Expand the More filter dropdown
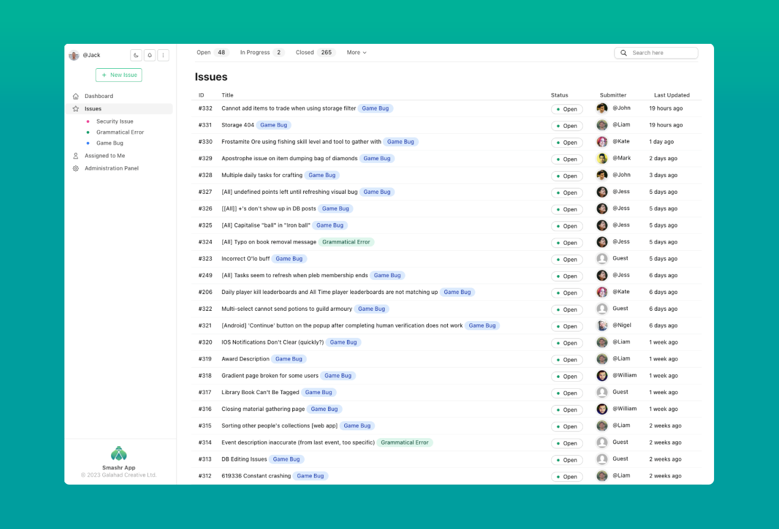 click(x=356, y=52)
